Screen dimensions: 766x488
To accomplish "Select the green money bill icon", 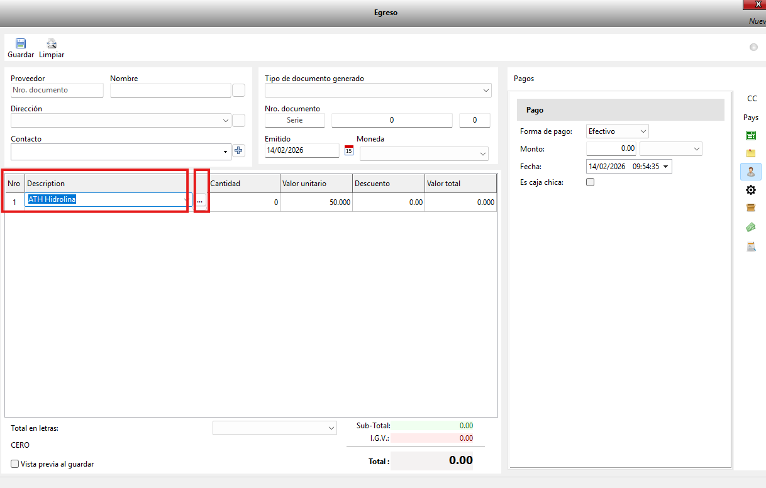I will click(x=750, y=227).
